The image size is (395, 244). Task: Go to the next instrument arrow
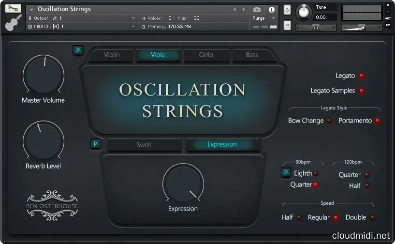[243, 9]
